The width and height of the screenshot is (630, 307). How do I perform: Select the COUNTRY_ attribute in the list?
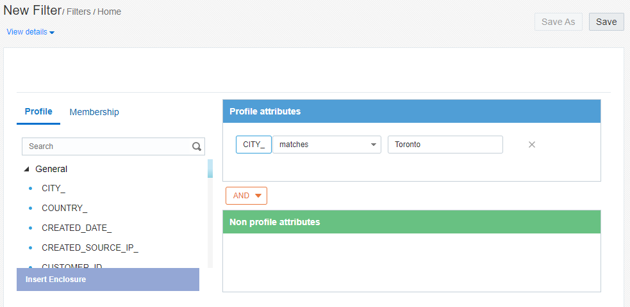point(64,209)
